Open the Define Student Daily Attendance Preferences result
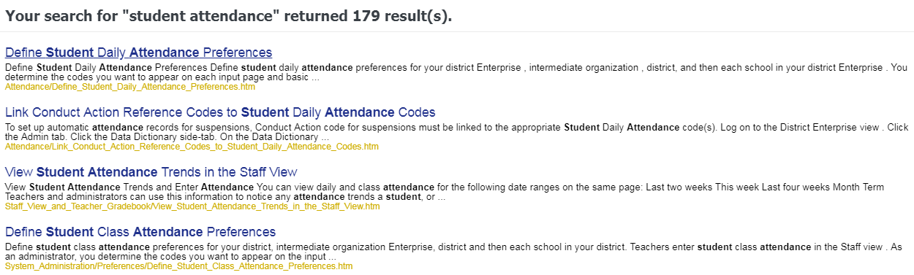Image resolution: width=914 pixels, height=275 pixels. click(x=138, y=53)
